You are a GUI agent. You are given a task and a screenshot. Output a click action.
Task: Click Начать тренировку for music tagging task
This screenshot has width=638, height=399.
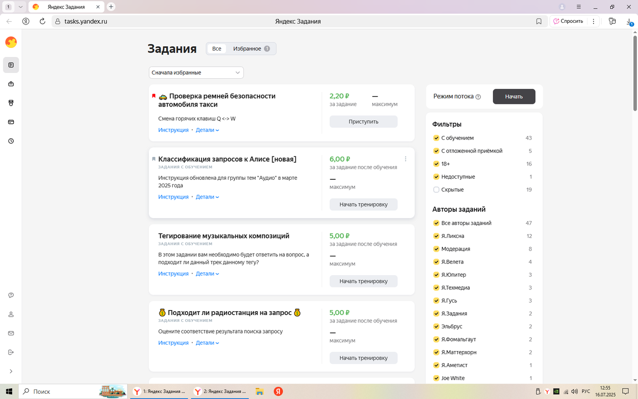click(x=364, y=281)
